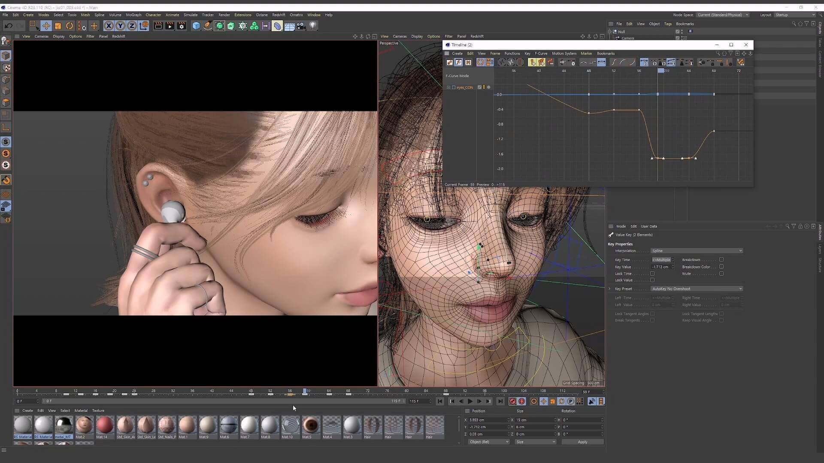
Task: Click Render View clapperboard icon
Action: pyautogui.click(x=158, y=26)
